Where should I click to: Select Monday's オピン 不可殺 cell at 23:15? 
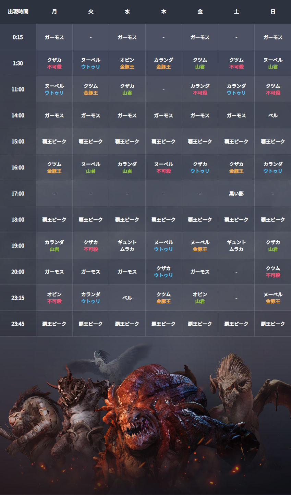click(x=54, y=298)
